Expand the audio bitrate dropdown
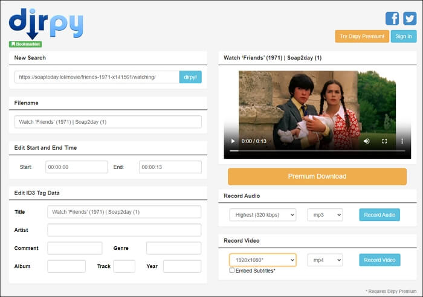Screen dimensions: 423x297 262,215
